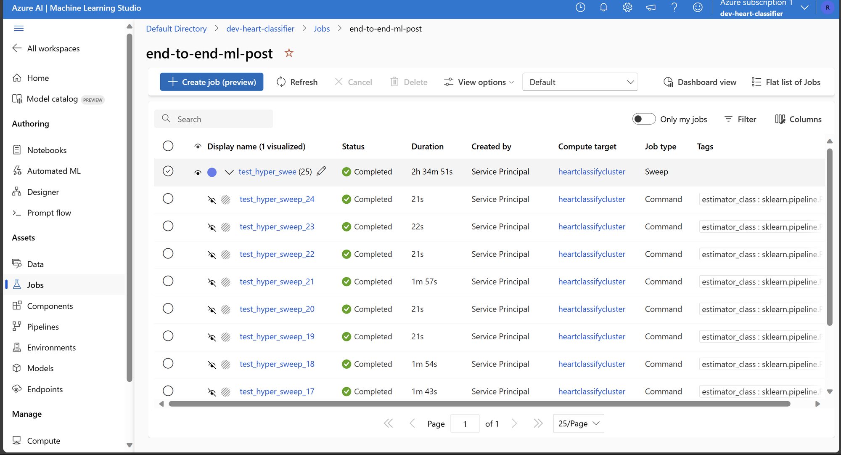
Task: Click the Refresh icon to reload jobs
Action: click(x=280, y=82)
